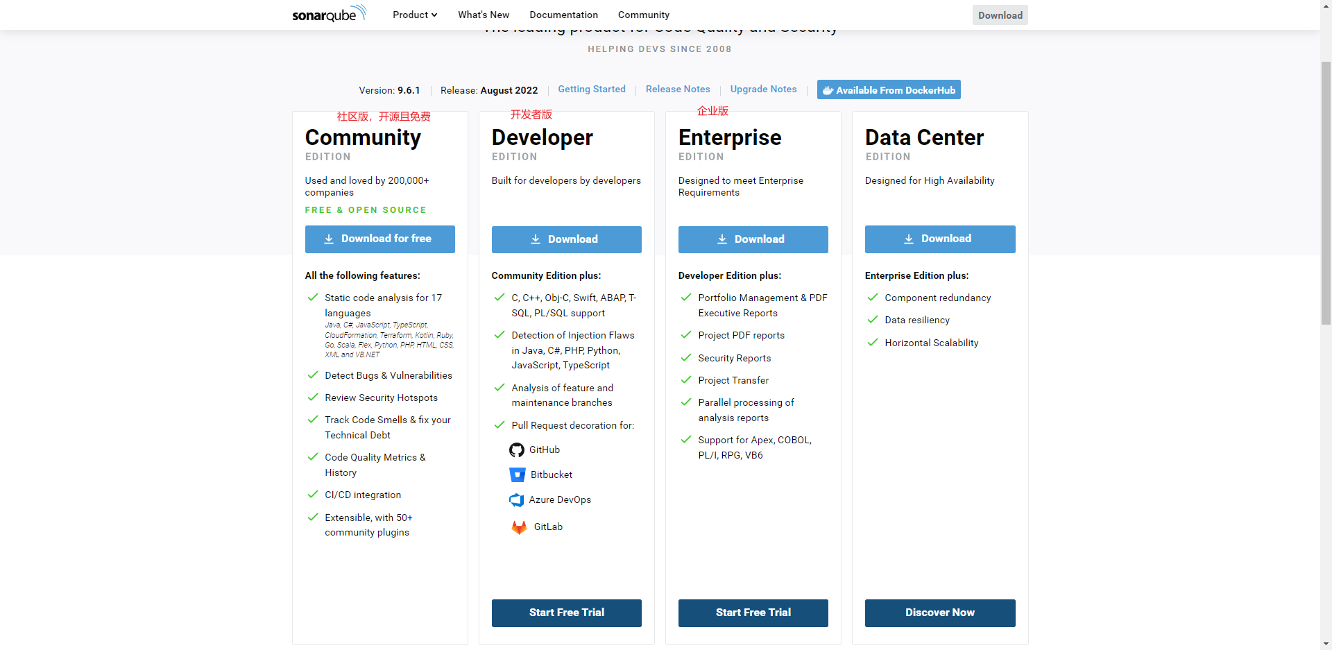Click the Azure DevOps icon
The width and height of the screenshot is (1332, 650).
coord(517,500)
